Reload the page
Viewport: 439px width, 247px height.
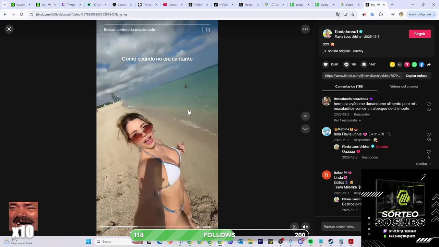tap(21, 14)
